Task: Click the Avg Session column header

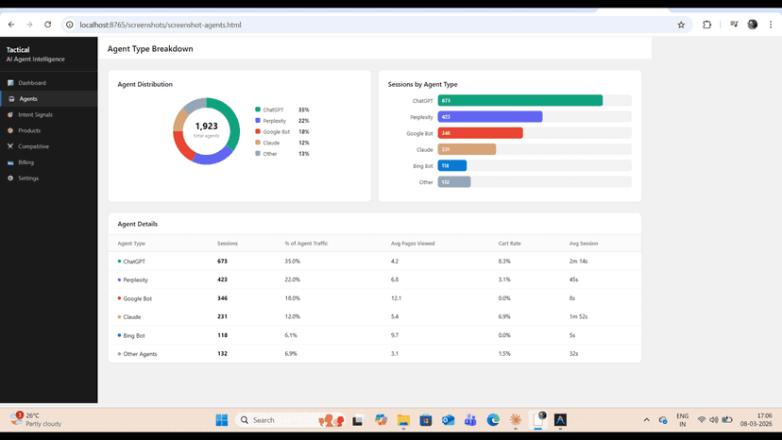Action: coord(584,244)
